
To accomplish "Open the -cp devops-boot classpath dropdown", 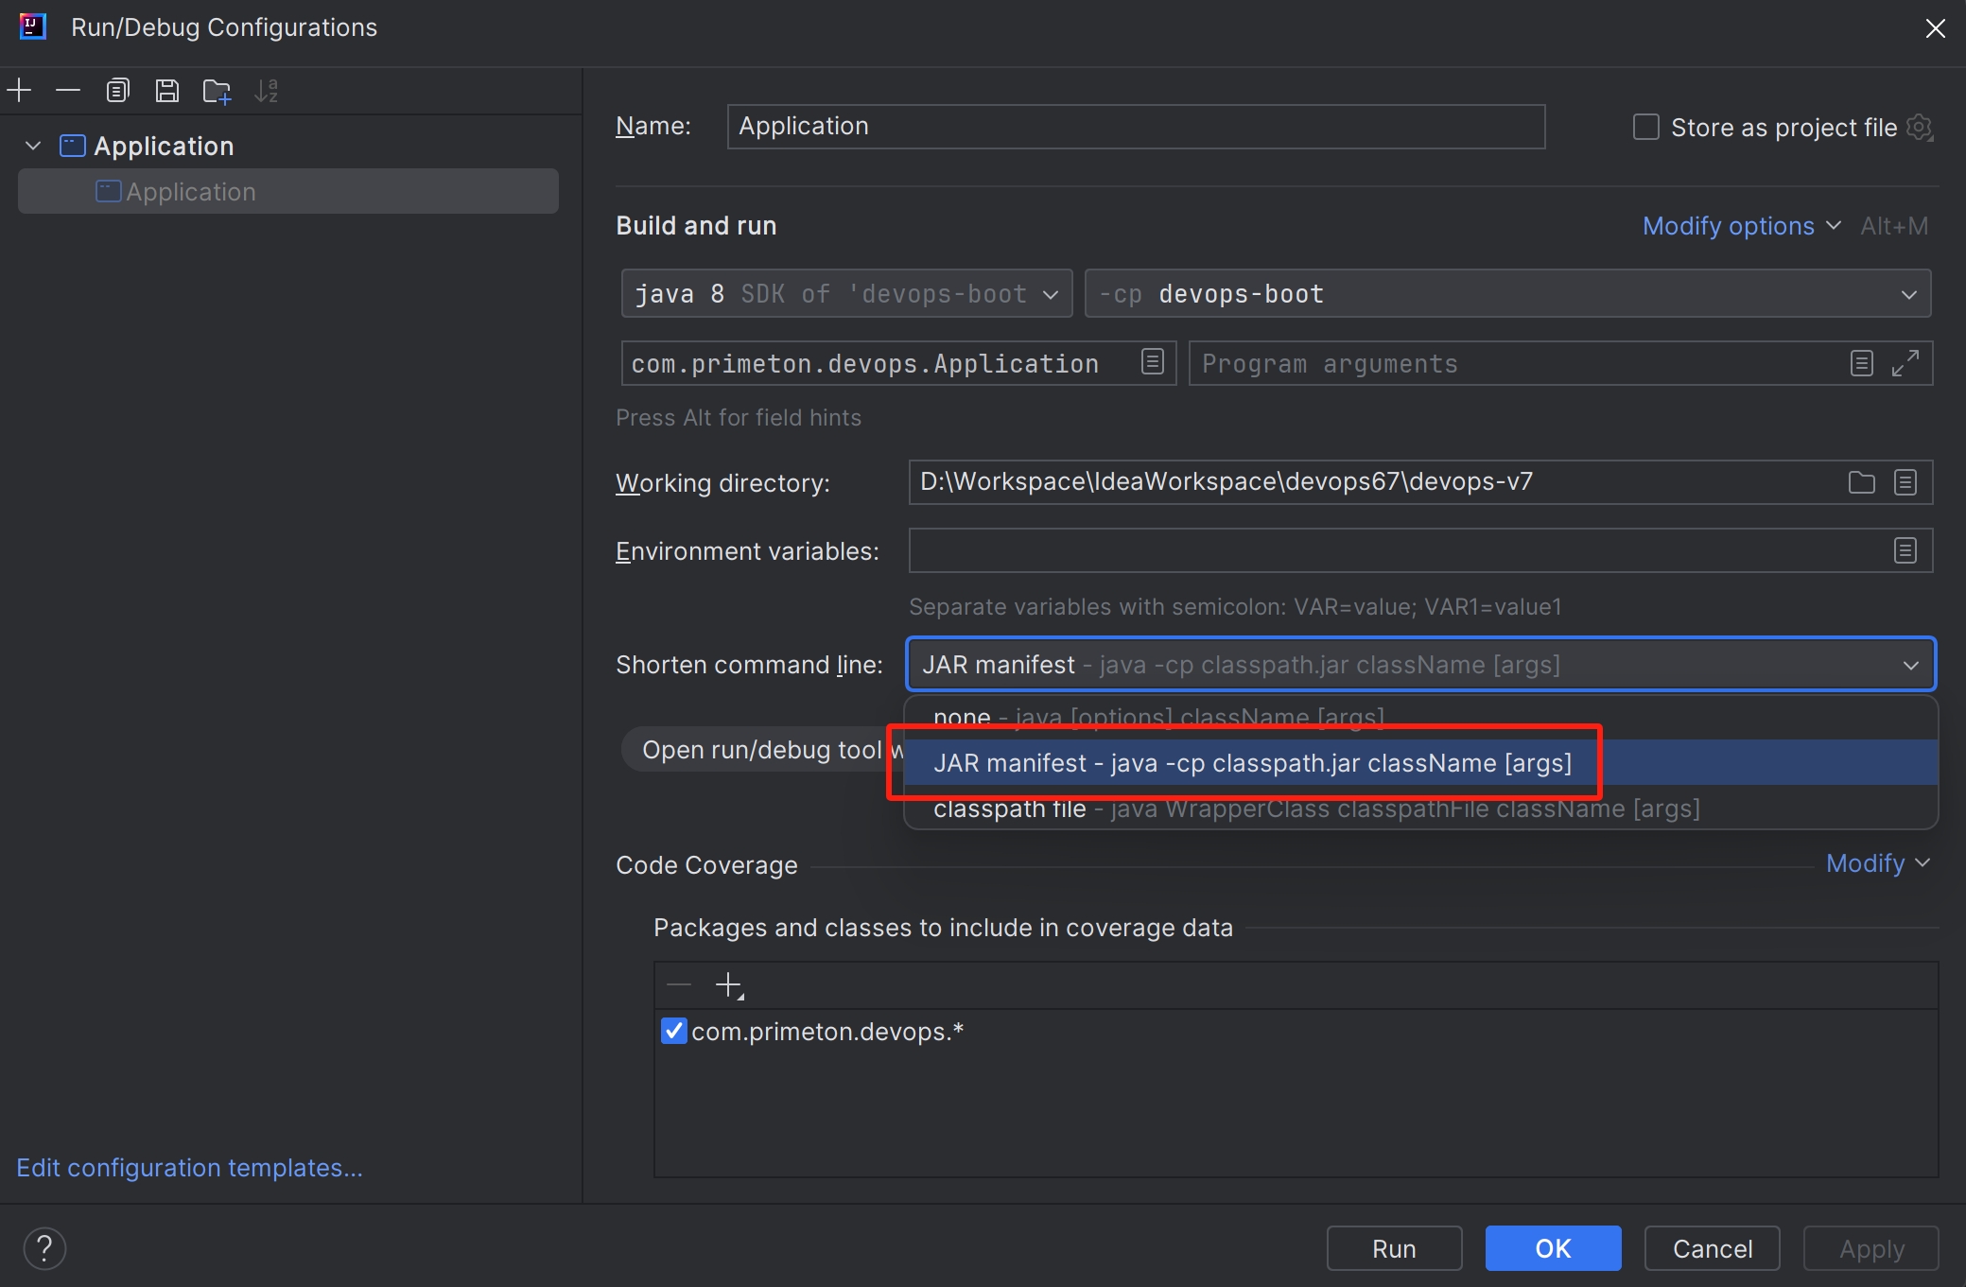I will (1506, 294).
